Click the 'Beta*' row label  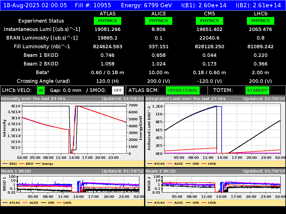(x=43, y=72)
